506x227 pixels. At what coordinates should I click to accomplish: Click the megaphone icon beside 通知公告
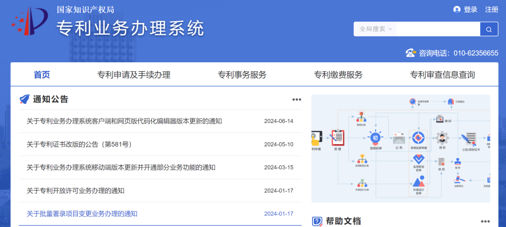pos(24,99)
